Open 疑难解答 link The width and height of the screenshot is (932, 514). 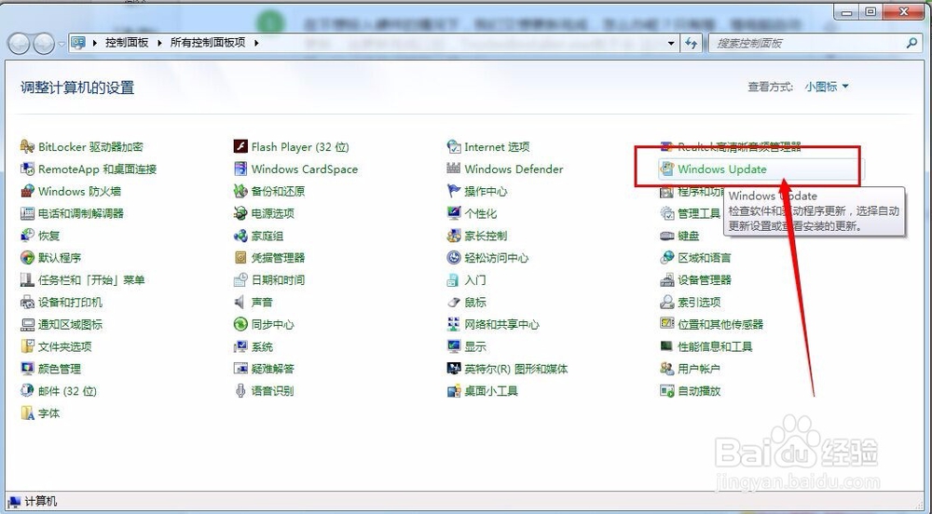273,369
